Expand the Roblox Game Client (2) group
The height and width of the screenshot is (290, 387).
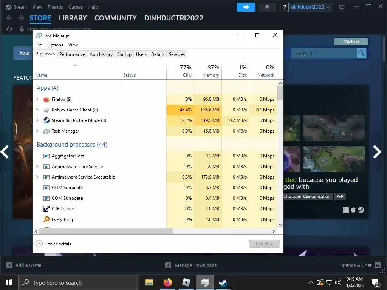coord(37,110)
